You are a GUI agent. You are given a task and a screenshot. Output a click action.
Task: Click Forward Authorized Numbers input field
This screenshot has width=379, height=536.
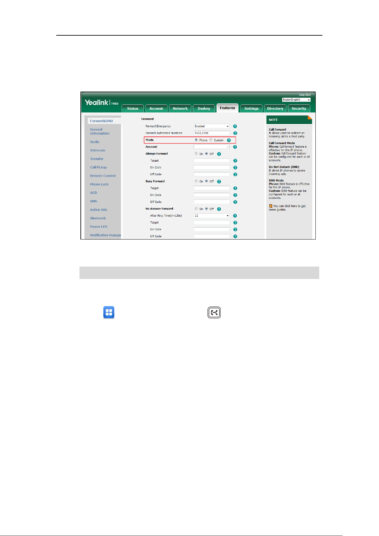[211, 133]
